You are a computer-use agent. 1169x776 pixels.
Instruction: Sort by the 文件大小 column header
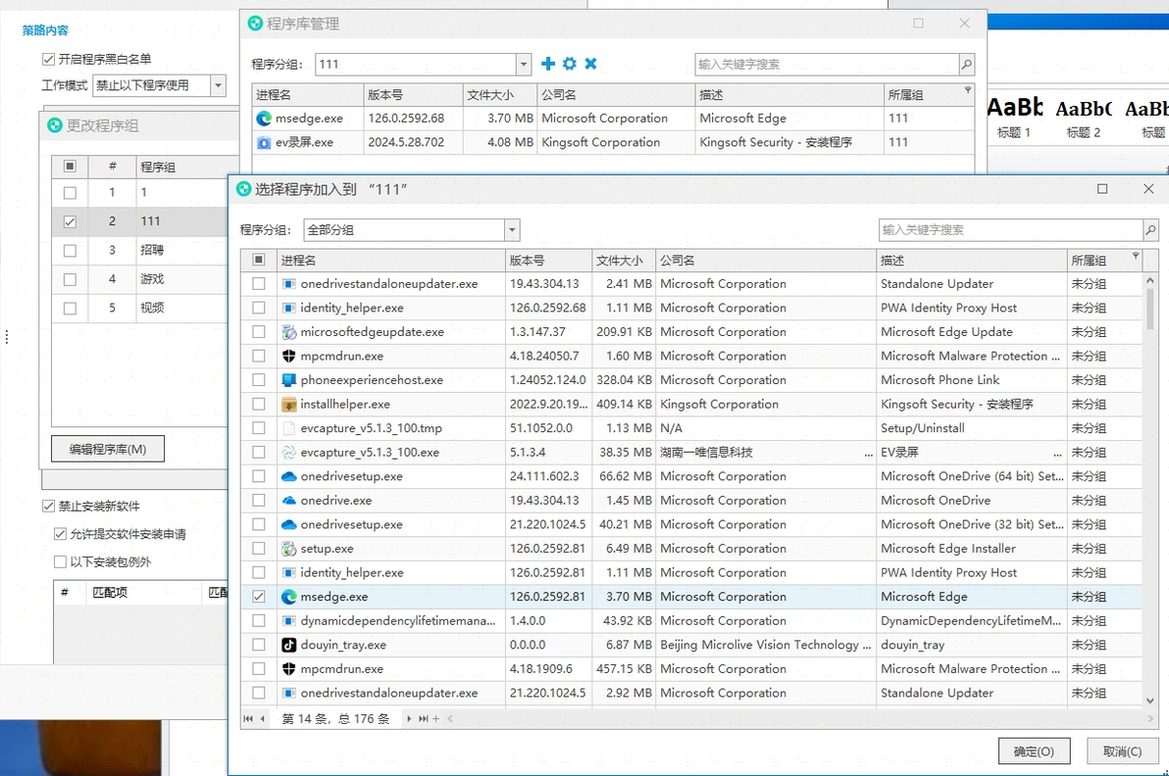[620, 261]
